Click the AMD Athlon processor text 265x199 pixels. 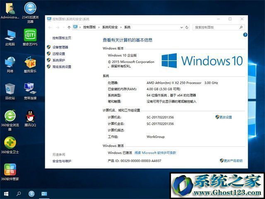(182, 83)
